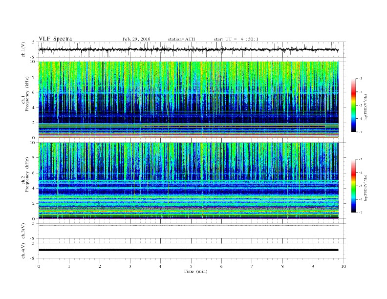Click the ch.4 thick black waveform trace

188,250
